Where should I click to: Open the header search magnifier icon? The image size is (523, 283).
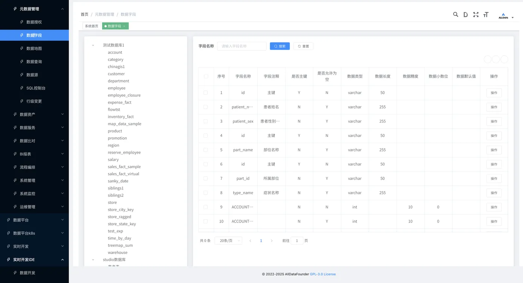455,15
